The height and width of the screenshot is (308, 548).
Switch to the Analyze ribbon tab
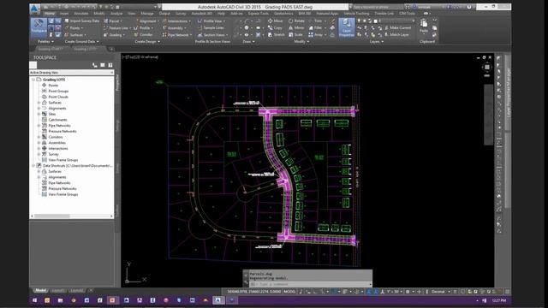[116, 14]
